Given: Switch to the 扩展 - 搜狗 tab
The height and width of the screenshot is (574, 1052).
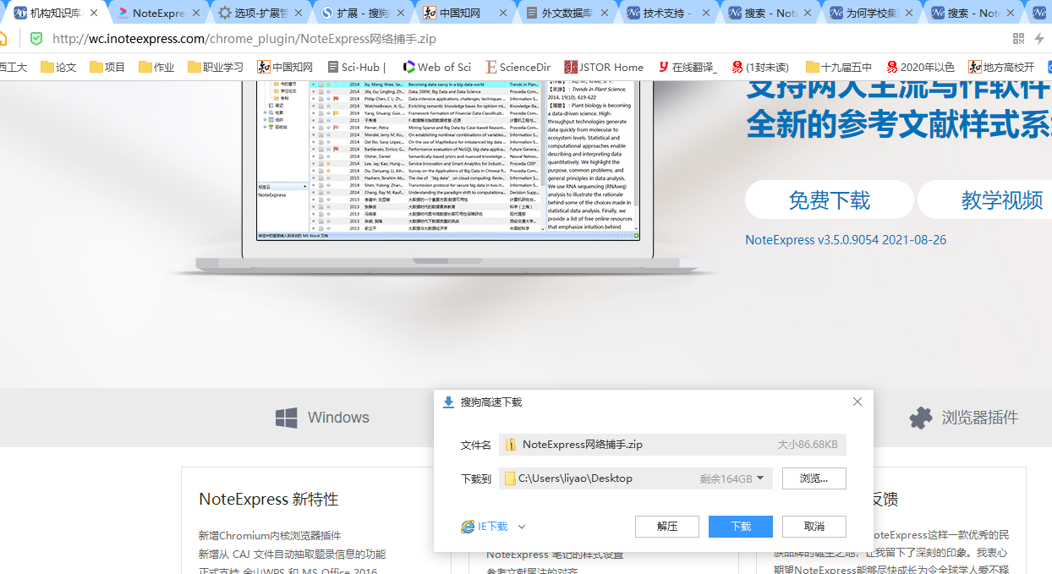Looking at the screenshot, I should point(362,13).
